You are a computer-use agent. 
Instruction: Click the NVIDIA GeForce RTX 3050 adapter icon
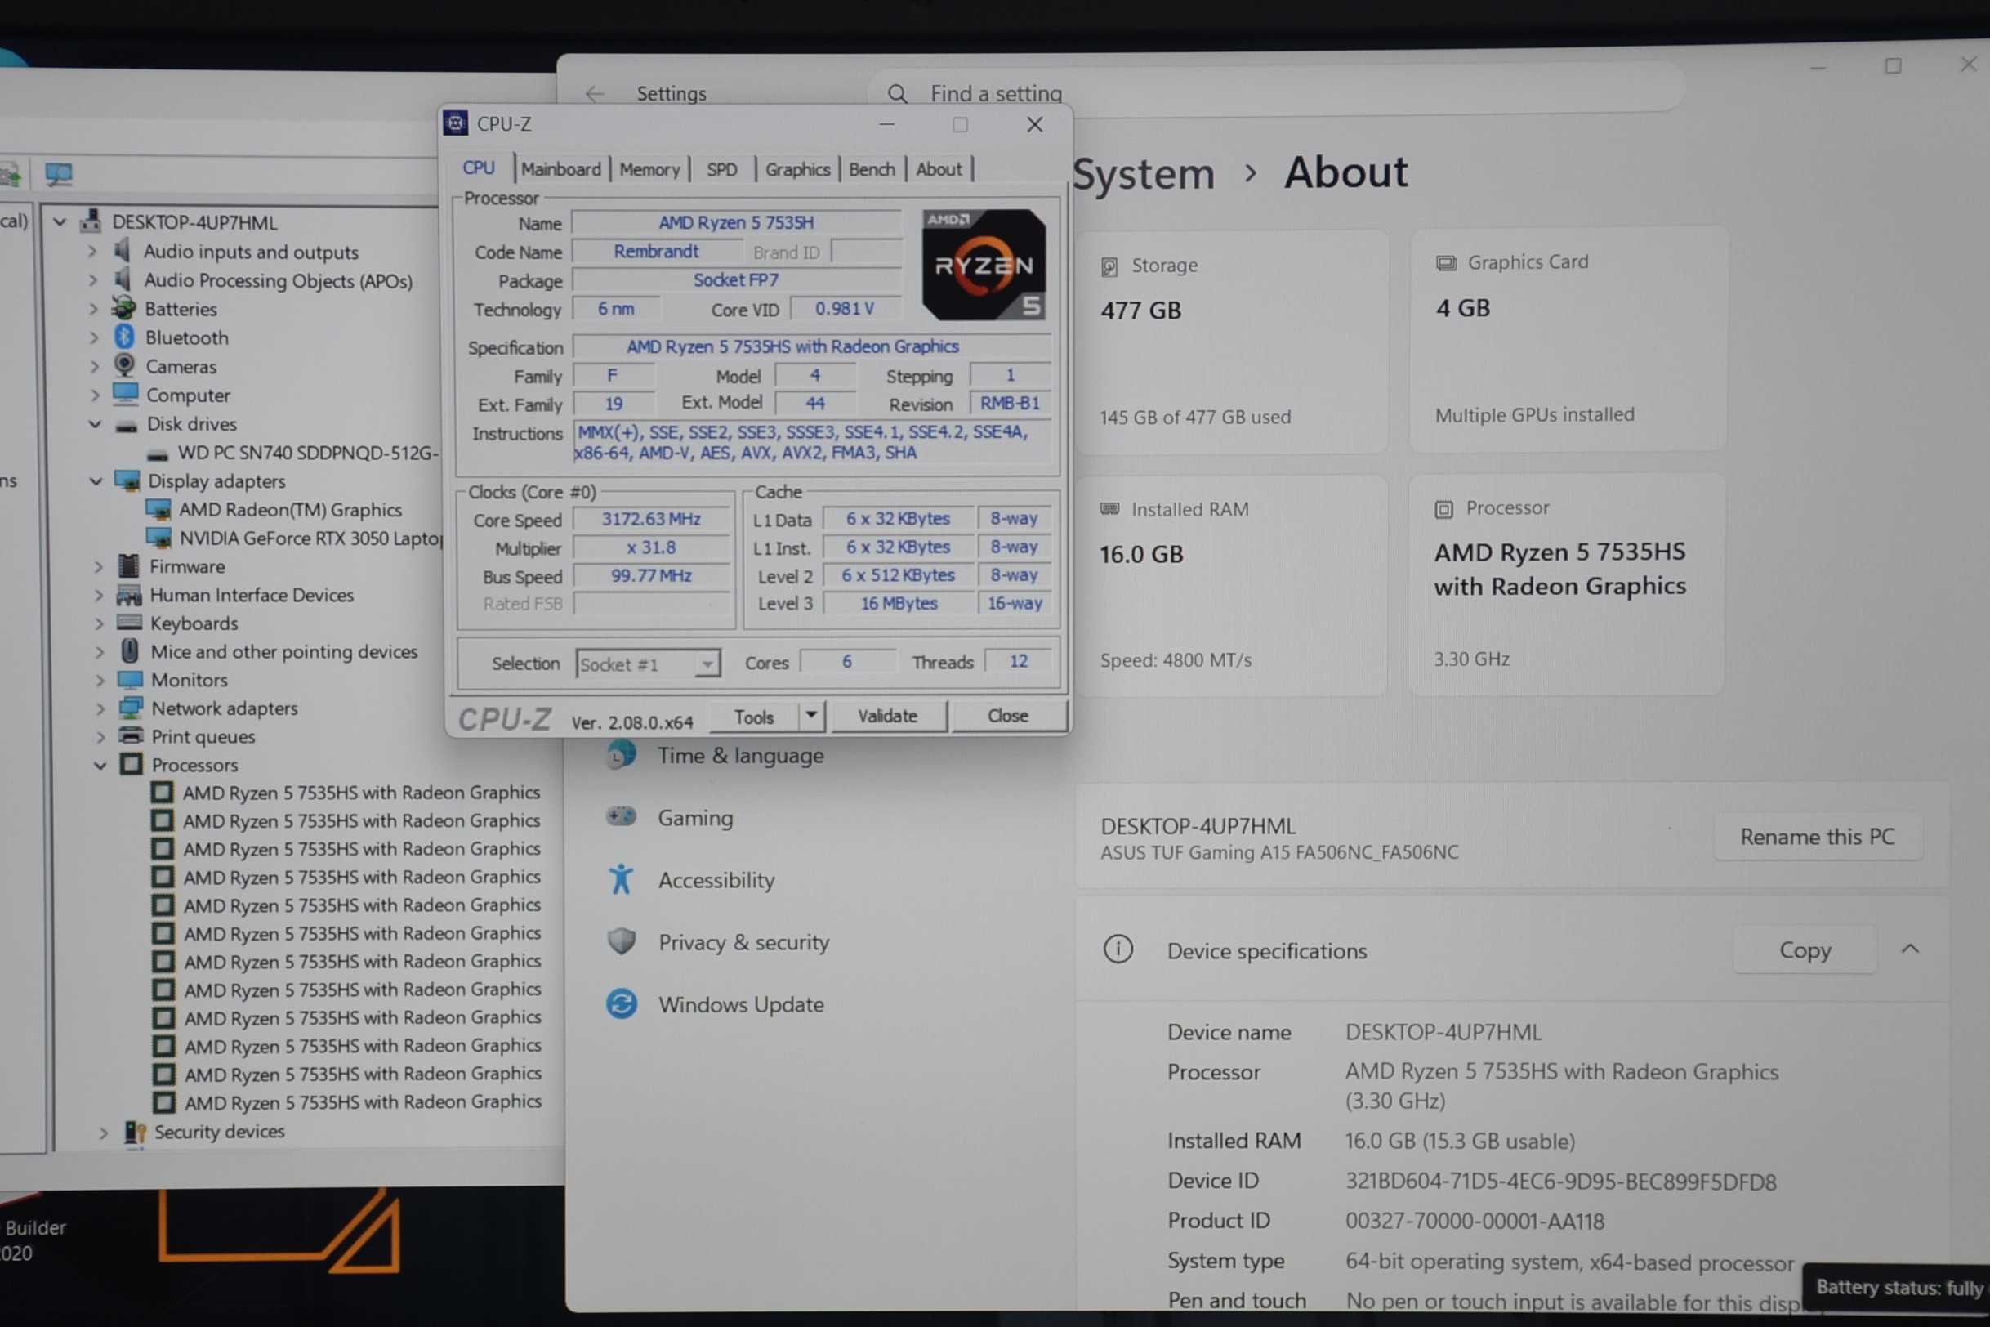tap(158, 538)
